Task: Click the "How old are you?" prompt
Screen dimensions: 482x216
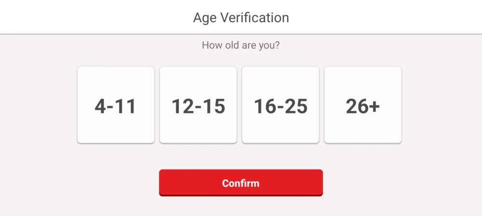Action: (241, 46)
